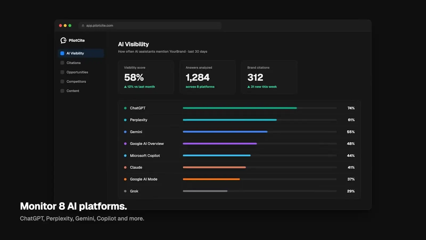Click the Google AI Overview label
This screenshot has height=240, width=426.
(x=147, y=143)
